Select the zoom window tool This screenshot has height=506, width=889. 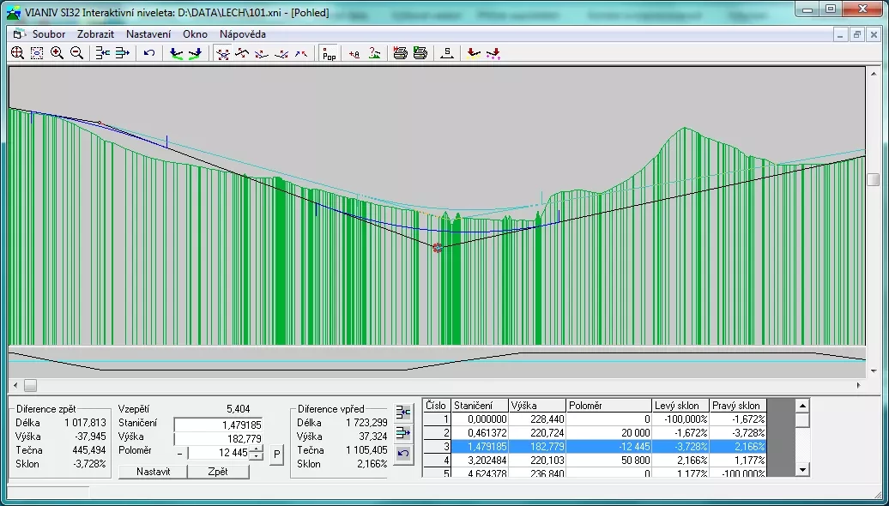[37, 53]
